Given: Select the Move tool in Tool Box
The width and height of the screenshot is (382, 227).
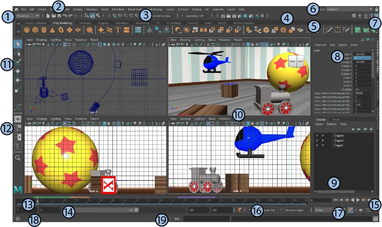Looking at the screenshot, I should pyautogui.click(x=18, y=71).
